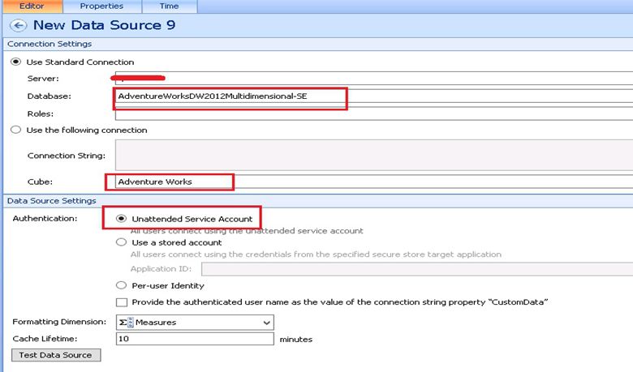Click the Connection Settings section header

pos(50,44)
